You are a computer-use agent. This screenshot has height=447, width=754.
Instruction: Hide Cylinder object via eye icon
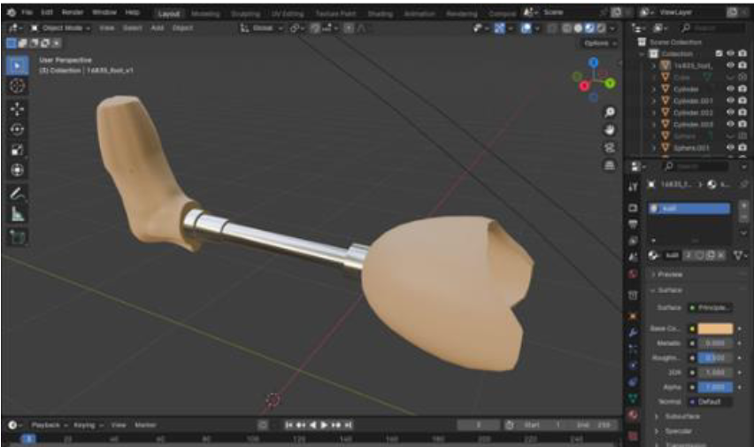click(730, 89)
